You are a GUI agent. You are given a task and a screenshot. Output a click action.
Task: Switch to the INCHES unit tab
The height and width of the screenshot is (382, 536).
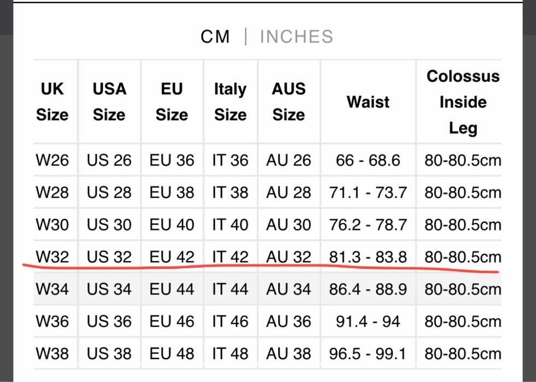click(x=296, y=37)
